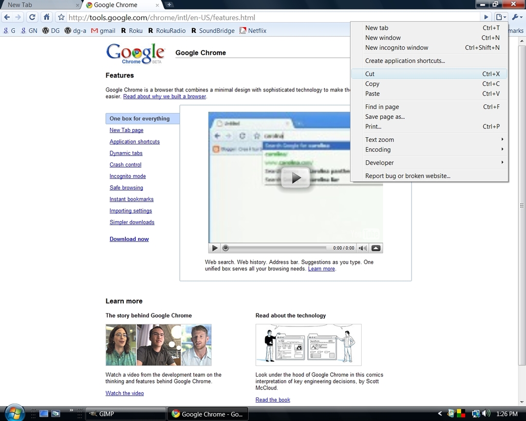Click the small play button in video controls

click(214, 248)
